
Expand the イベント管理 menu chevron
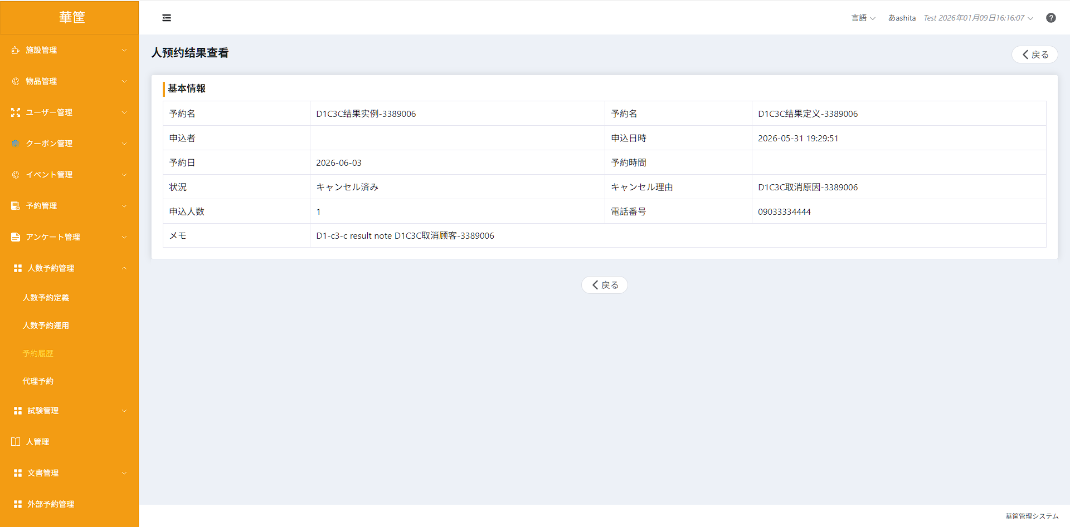(124, 175)
